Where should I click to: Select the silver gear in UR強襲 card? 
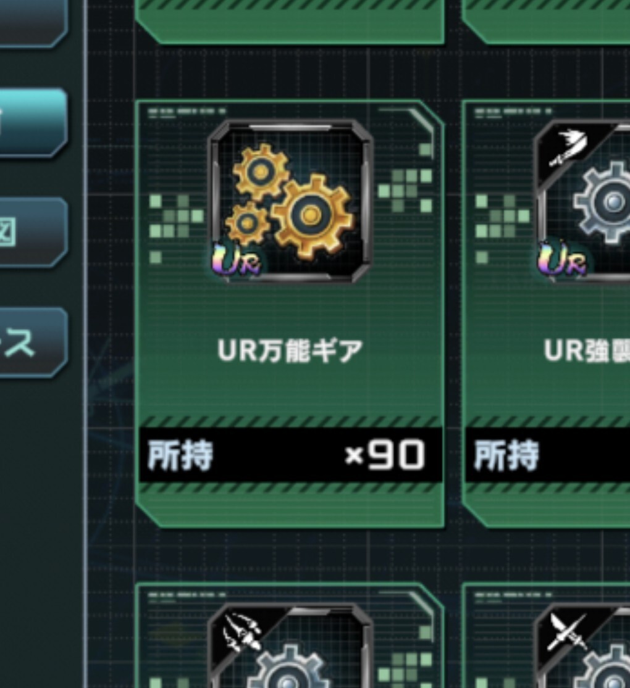click(603, 203)
